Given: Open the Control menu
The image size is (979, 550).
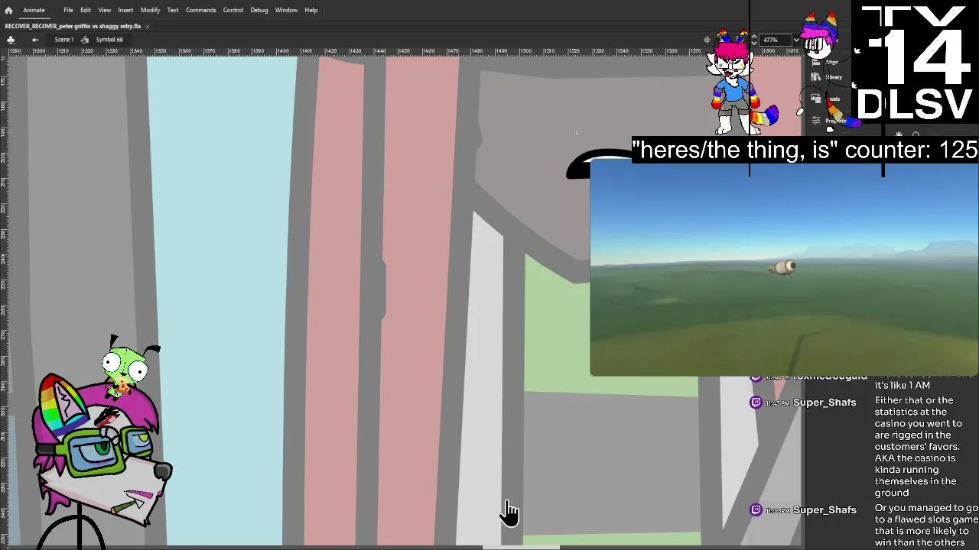Looking at the screenshot, I should click(x=233, y=10).
